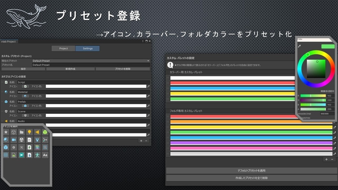Open icon selector for Prefab category

tap(25, 106)
